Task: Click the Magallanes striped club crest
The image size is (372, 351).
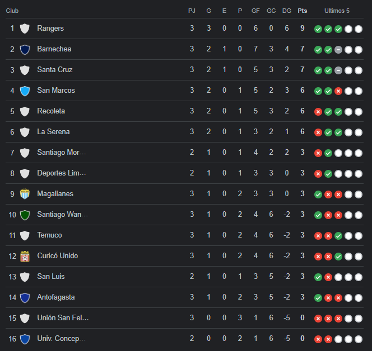Action: point(25,194)
